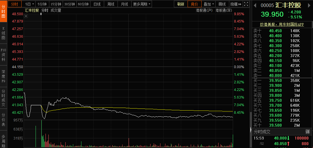Screen dimensions: 313x148
Task: Click the tallest green volume bar at open
Action: click(41, 134)
